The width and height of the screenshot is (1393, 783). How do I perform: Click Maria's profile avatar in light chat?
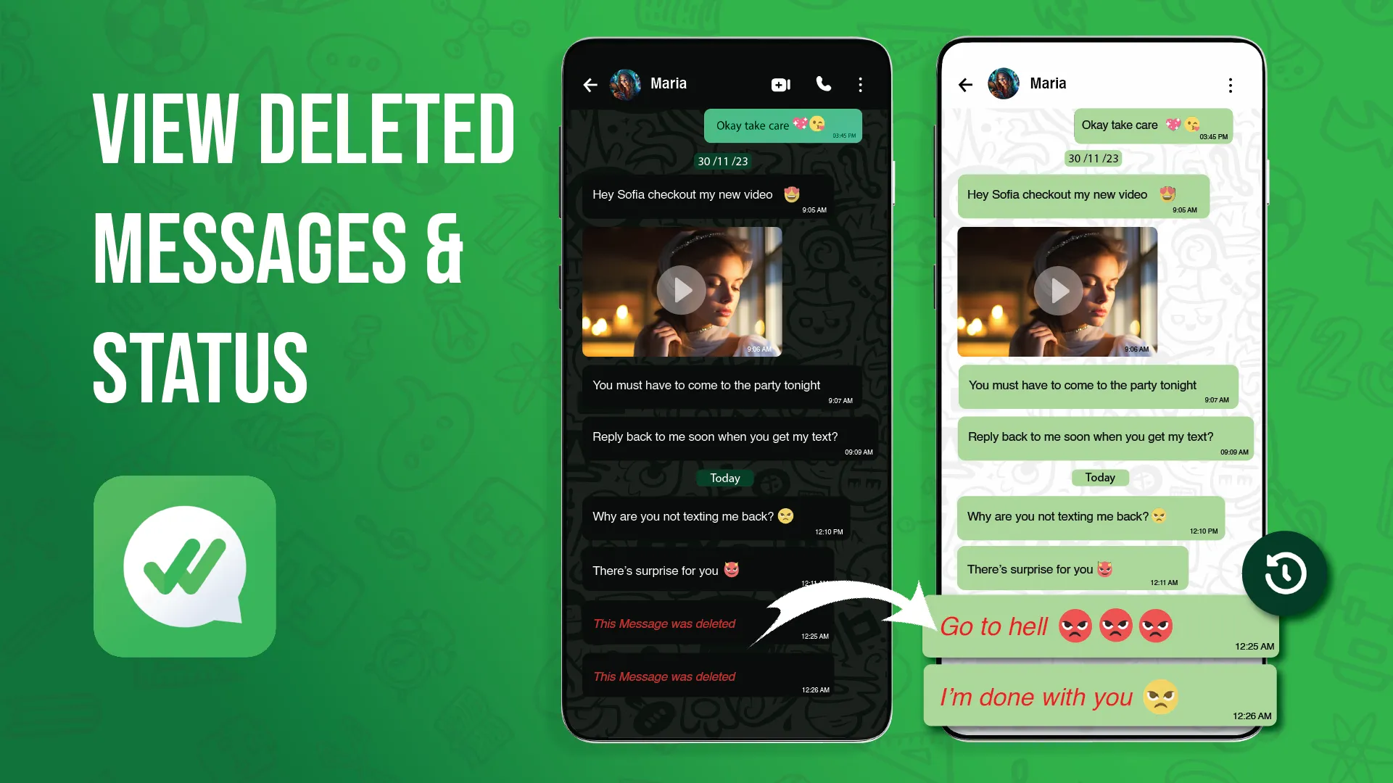[x=1001, y=83]
